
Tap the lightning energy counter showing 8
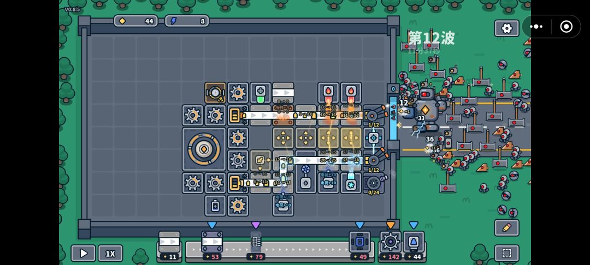point(187,21)
